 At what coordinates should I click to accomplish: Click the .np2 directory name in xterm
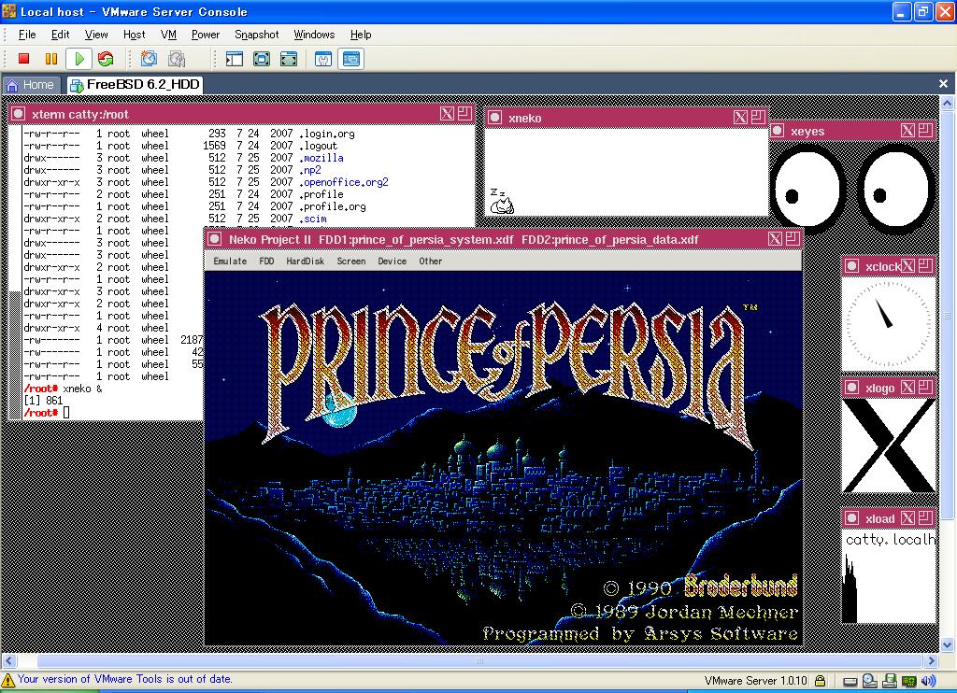(x=309, y=170)
